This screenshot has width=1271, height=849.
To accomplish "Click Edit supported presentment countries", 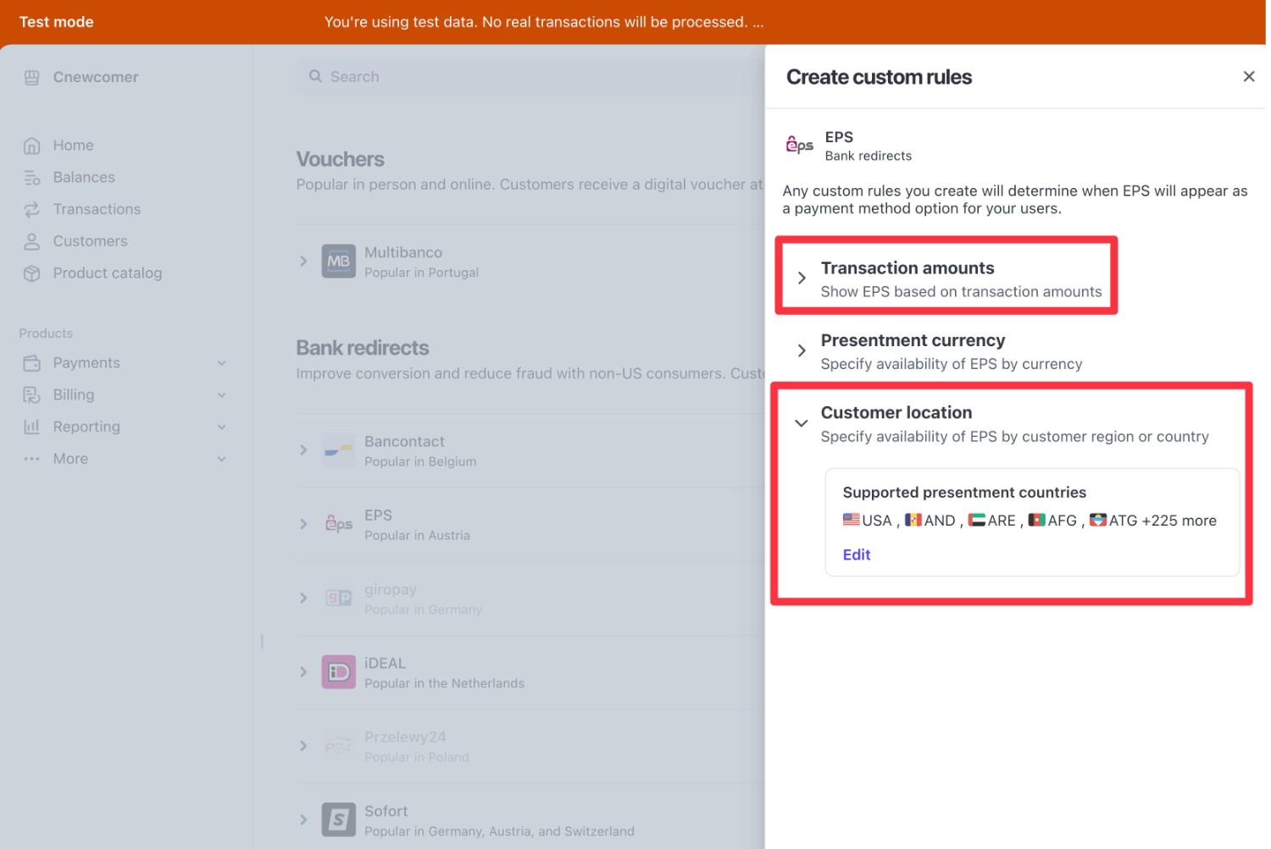I will [857, 554].
